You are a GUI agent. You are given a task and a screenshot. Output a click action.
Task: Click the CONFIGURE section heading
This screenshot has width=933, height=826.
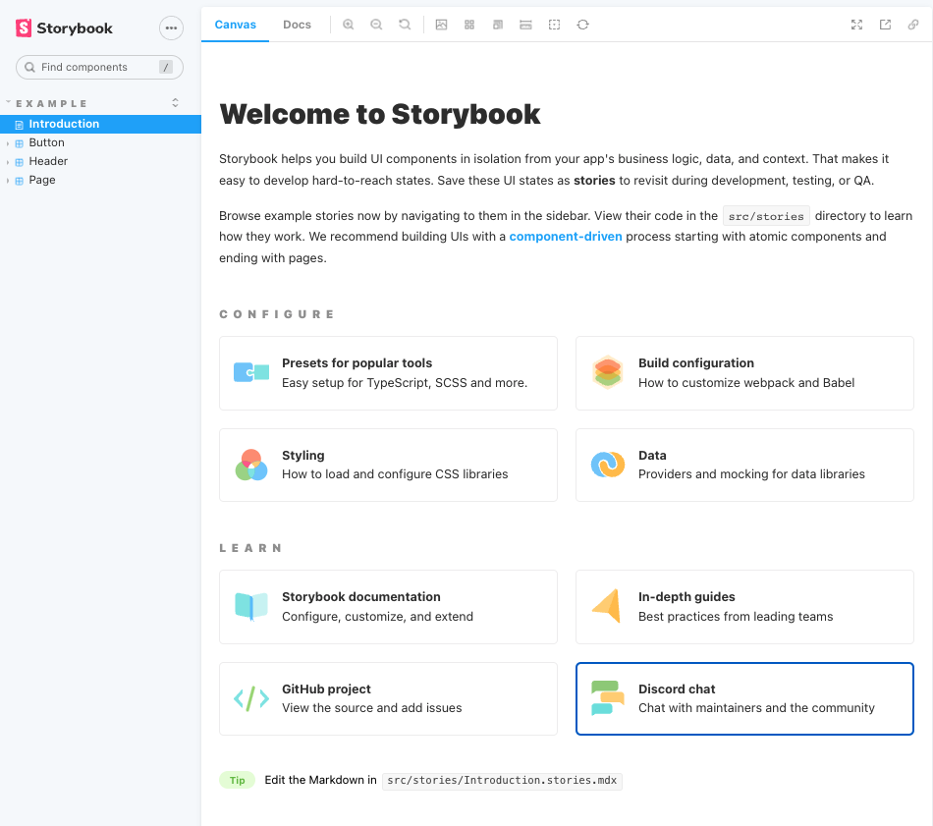tap(277, 314)
